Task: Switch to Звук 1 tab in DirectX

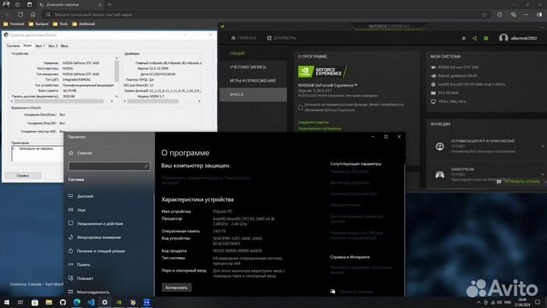Action: pos(39,46)
